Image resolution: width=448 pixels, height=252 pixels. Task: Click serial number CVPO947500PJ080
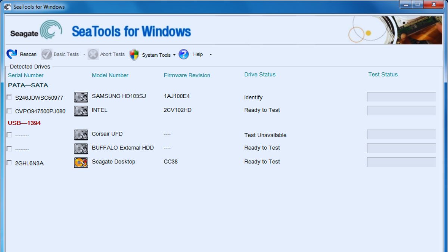point(40,111)
